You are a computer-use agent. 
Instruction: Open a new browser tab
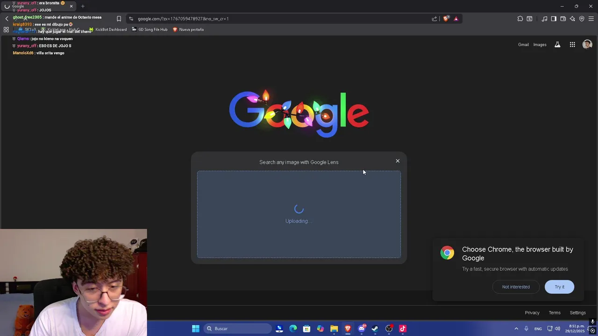point(83,6)
